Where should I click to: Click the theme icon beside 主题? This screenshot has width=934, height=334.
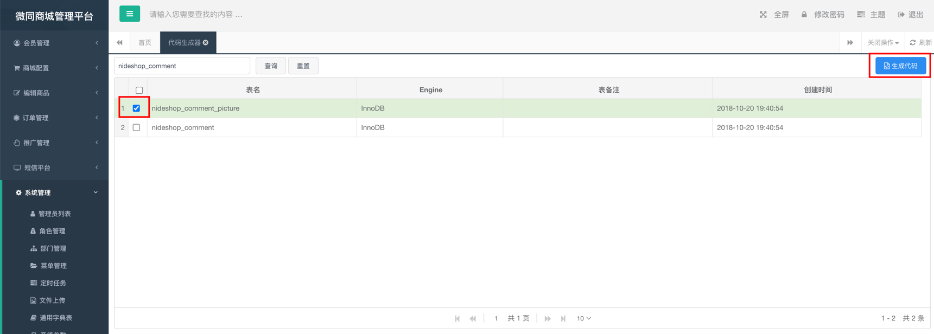click(861, 15)
